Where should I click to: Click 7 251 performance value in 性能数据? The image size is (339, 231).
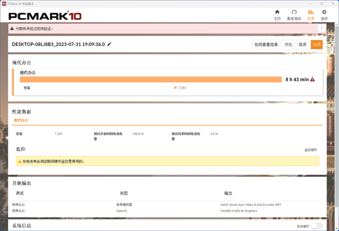59,134
